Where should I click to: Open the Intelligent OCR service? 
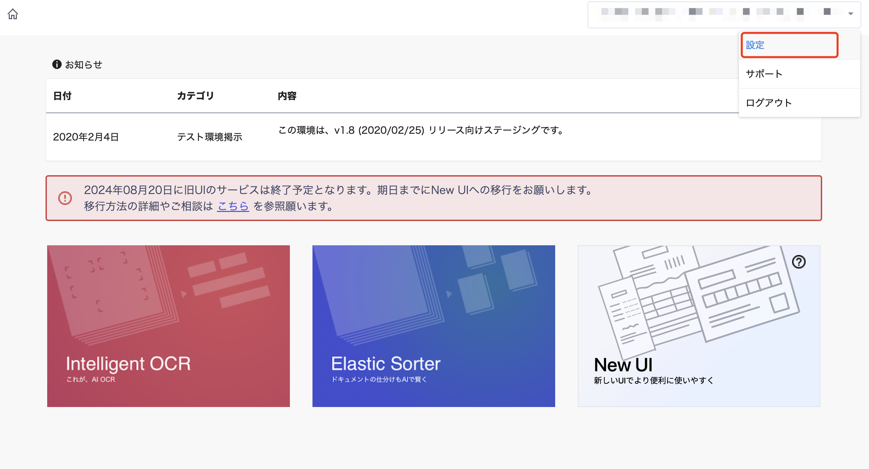pos(168,326)
